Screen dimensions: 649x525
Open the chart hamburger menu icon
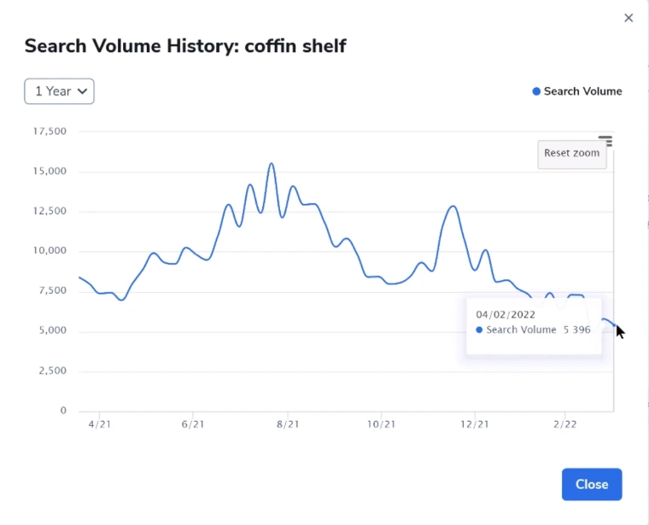tap(605, 141)
